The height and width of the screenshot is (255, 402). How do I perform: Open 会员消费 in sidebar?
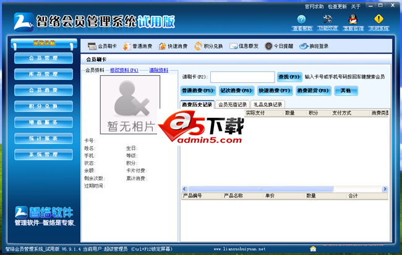pos(43,90)
